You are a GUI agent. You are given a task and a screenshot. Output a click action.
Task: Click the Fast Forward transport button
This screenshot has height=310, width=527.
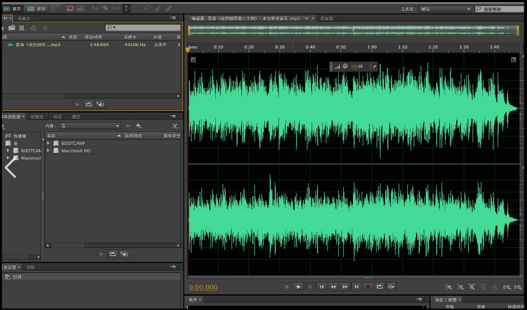[345, 287]
